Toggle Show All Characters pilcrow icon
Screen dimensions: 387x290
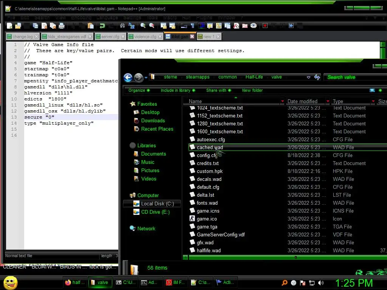point(192,26)
